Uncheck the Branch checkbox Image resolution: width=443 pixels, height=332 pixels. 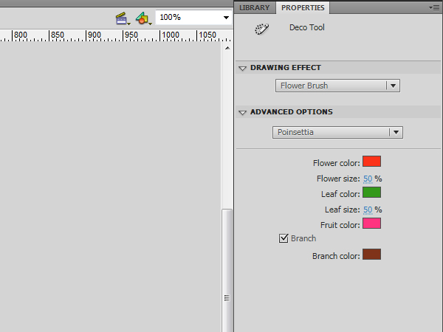click(x=284, y=238)
